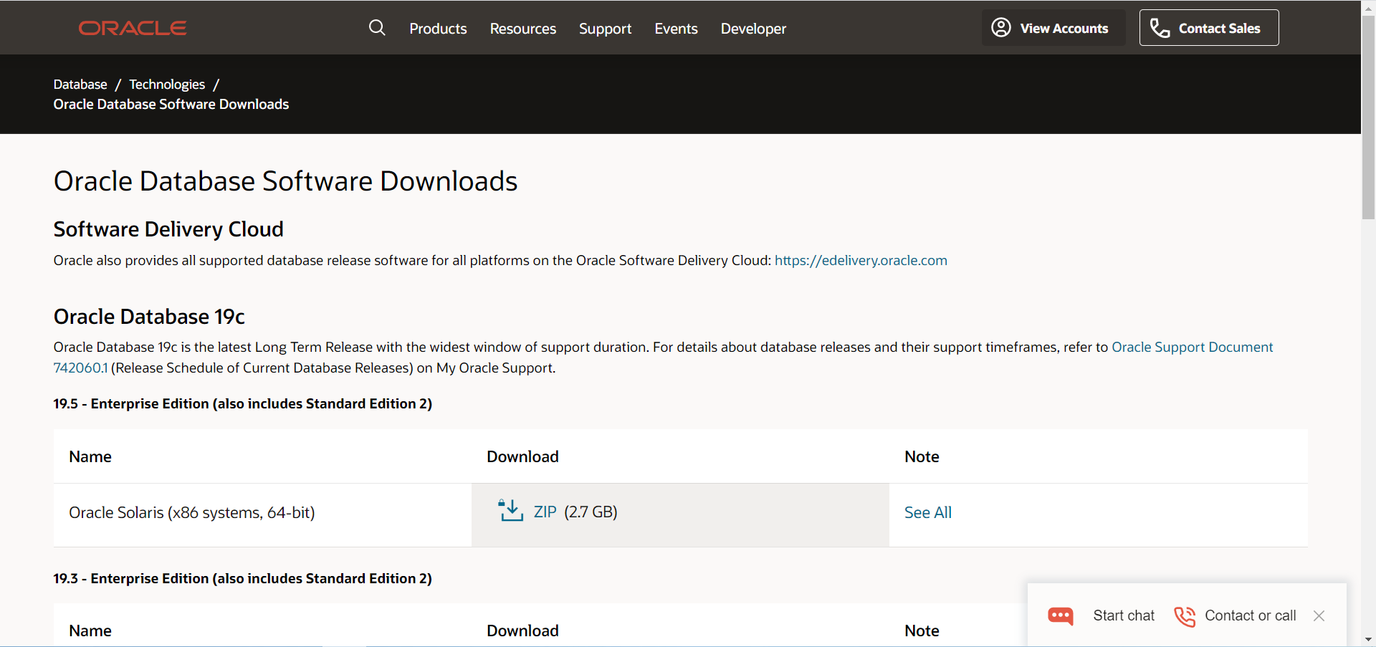This screenshot has width=1376, height=647.
Task: Click the main page title heading
Action: (x=285, y=181)
